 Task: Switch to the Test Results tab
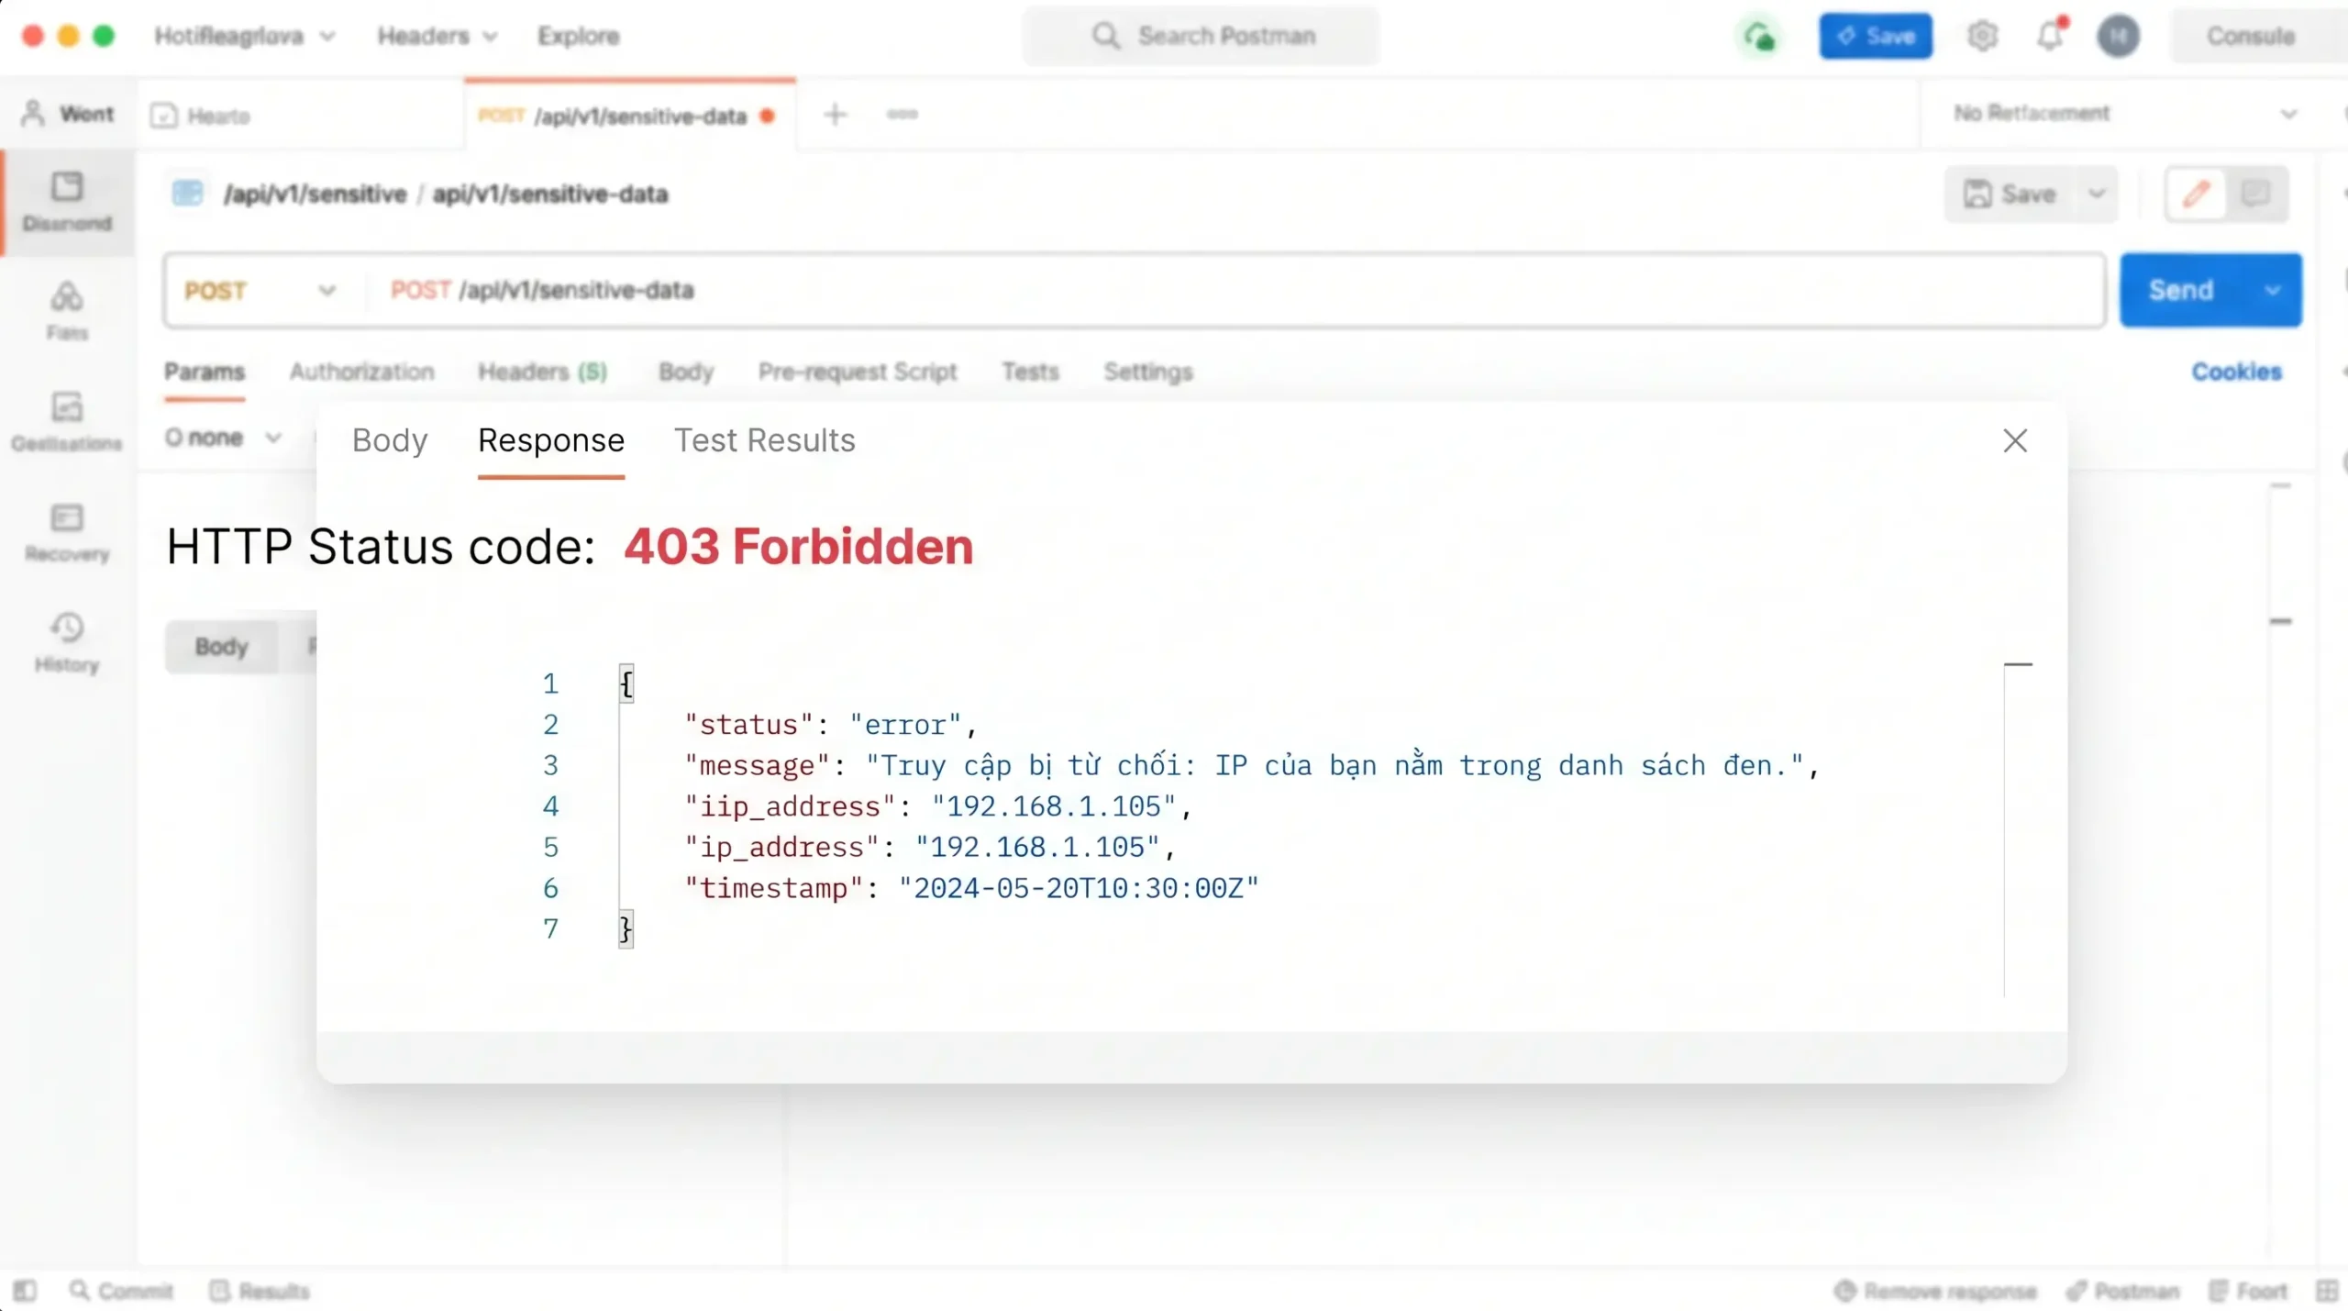(x=764, y=440)
